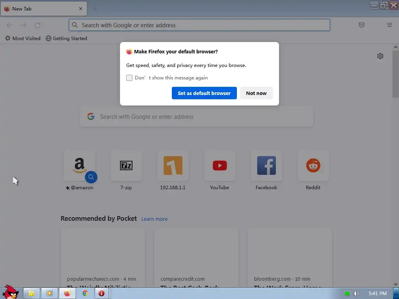This screenshot has width=399, height=299.
Task: Open the 7-zip shortcut tile
Action: click(x=126, y=165)
